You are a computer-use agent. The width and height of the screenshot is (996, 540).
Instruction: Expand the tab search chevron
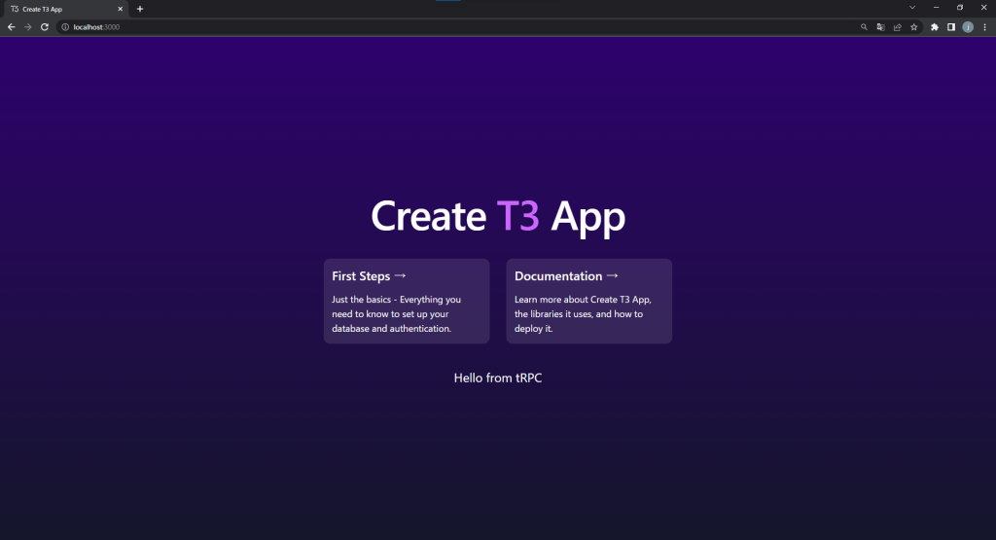pyautogui.click(x=912, y=8)
